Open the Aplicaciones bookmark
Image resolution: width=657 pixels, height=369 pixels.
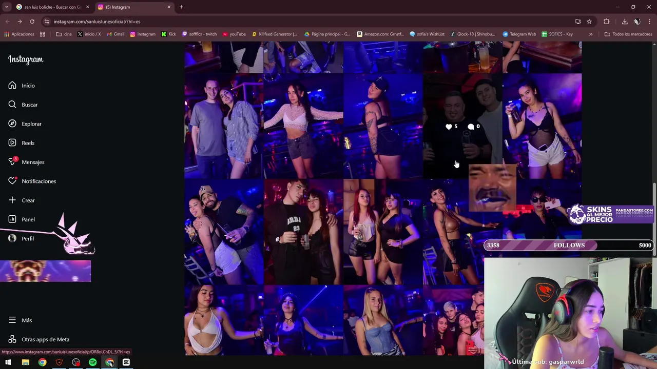click(19, 34)
